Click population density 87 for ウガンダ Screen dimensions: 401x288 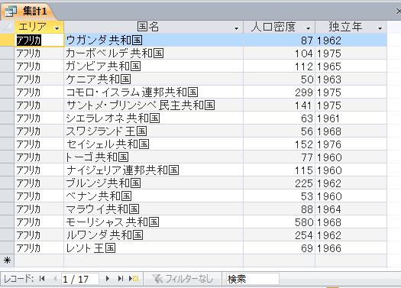pyautogui.click(x=279, y=40)
